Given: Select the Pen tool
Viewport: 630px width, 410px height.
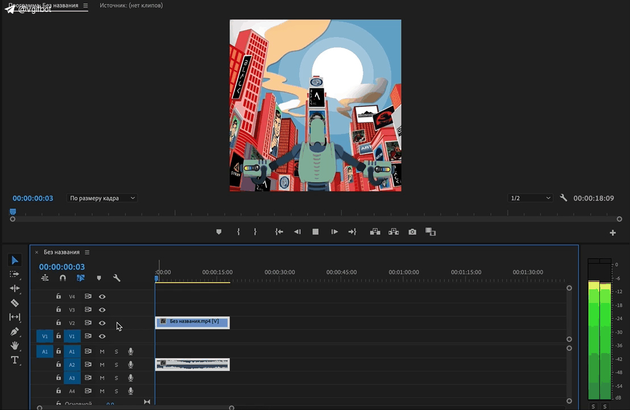Looking at the screenshot, I should point(14,331).
